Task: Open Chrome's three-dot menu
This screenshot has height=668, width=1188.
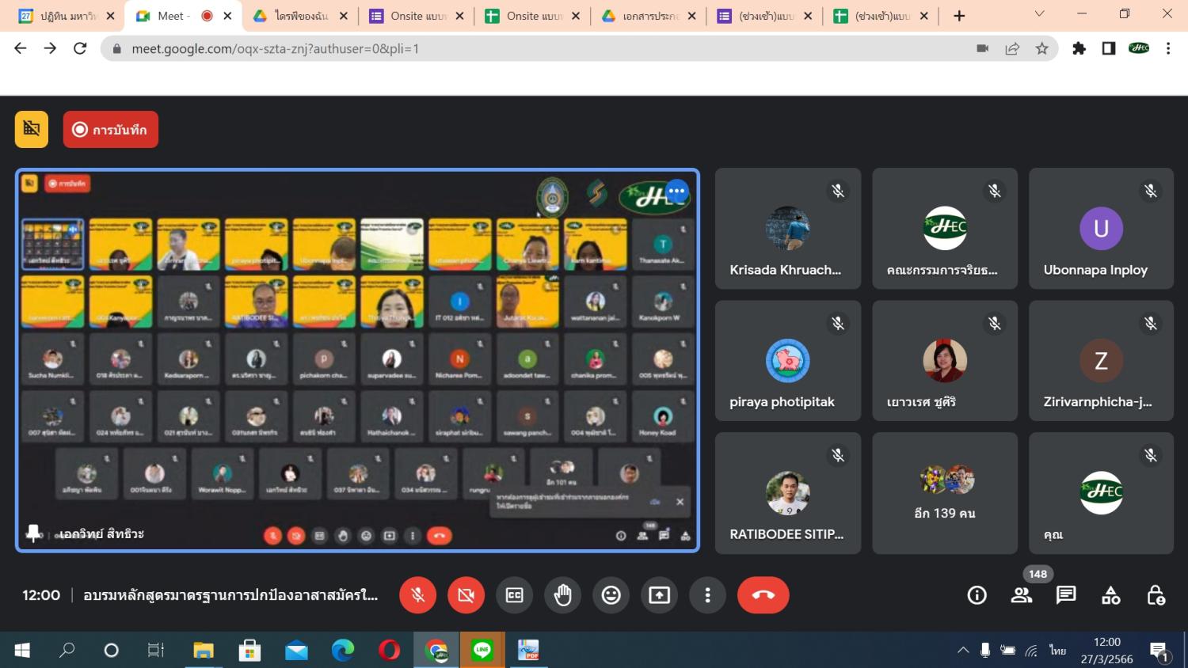Action: [x=1168, y=48]
